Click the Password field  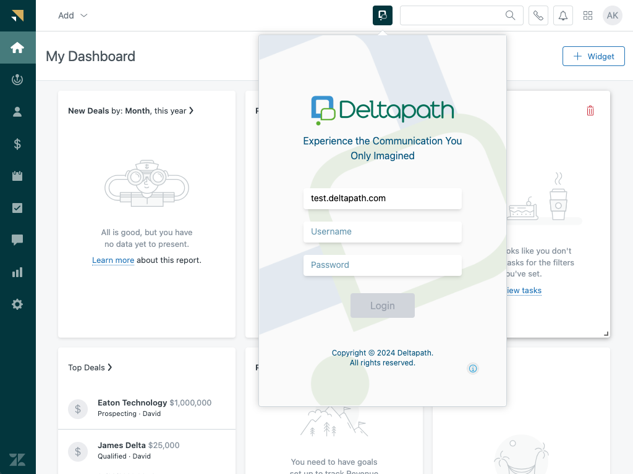coord(382,265)
